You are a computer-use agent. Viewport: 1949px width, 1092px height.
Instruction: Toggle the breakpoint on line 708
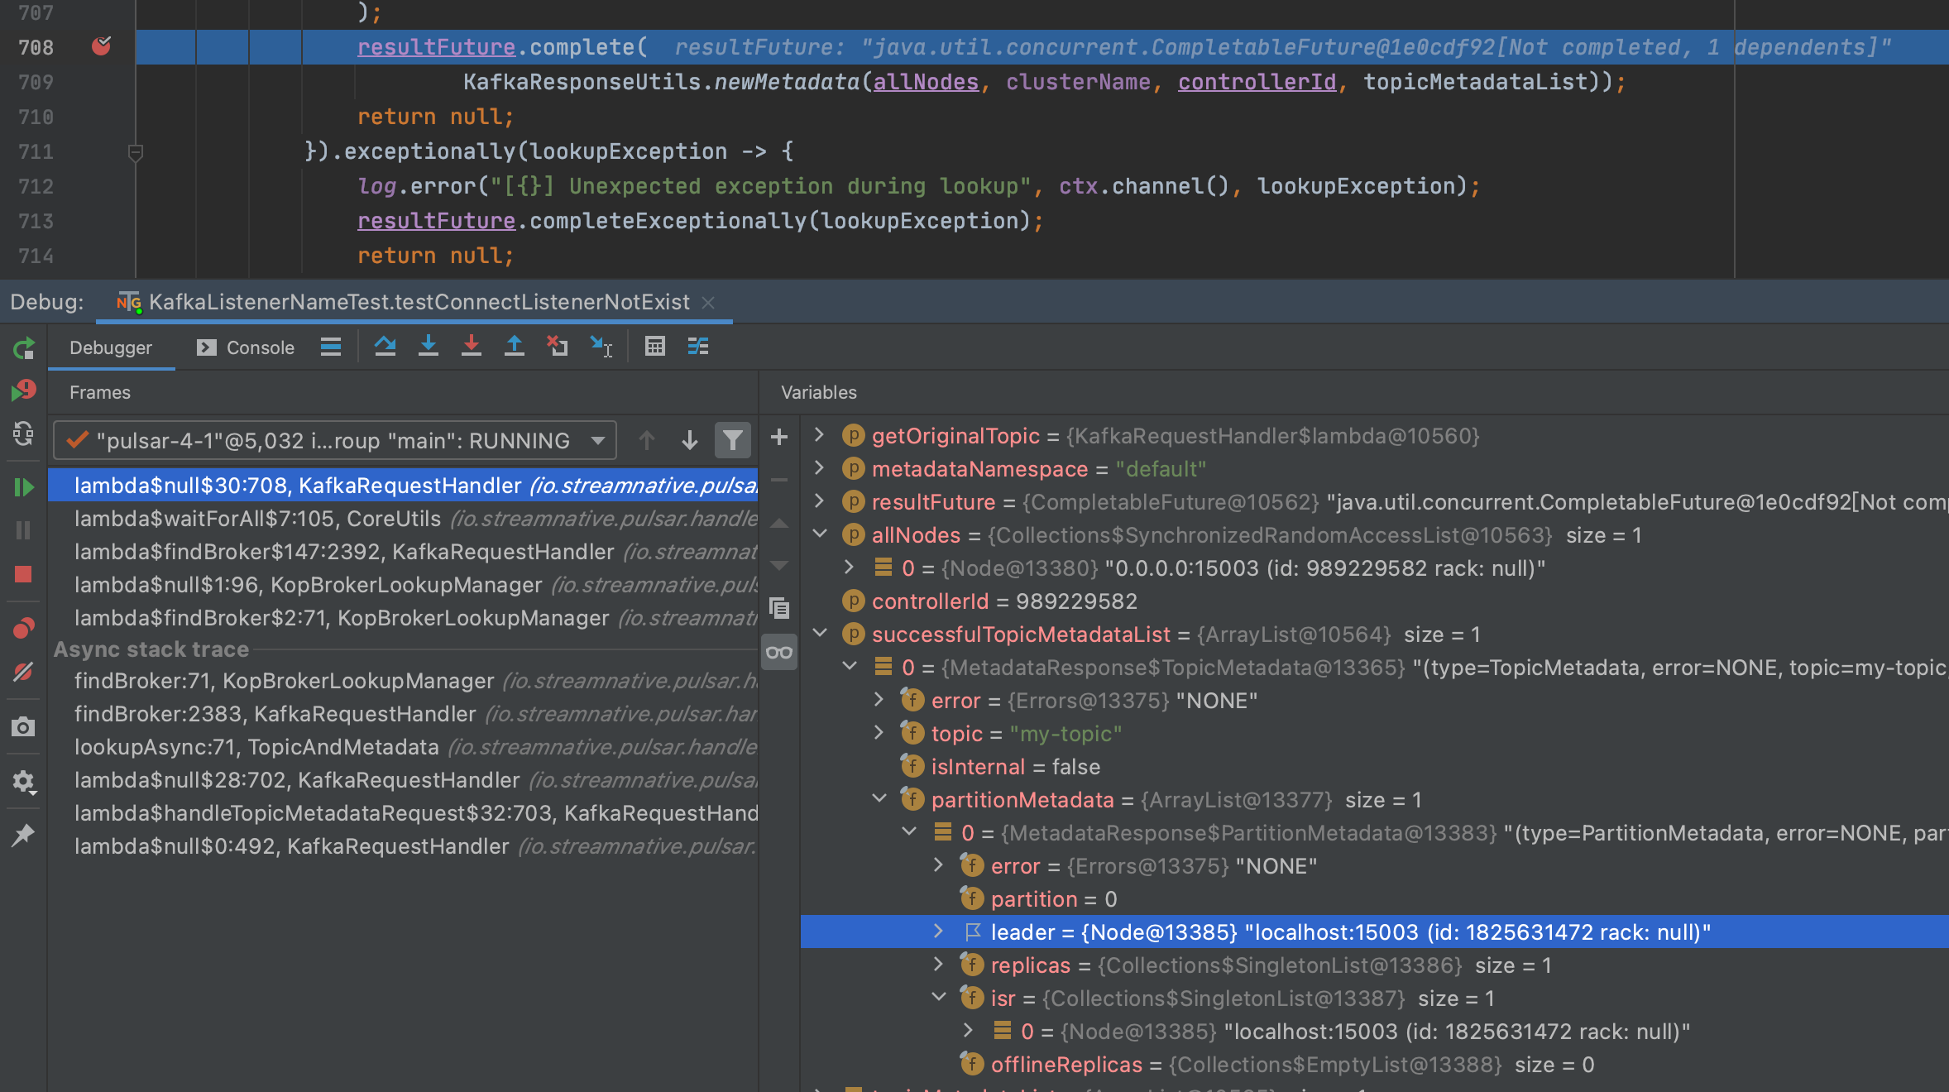pyautogui.click(x=101, y=46)
